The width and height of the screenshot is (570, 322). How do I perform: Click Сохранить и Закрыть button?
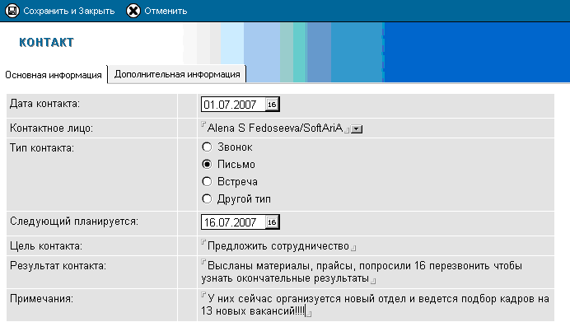(60, 11)
